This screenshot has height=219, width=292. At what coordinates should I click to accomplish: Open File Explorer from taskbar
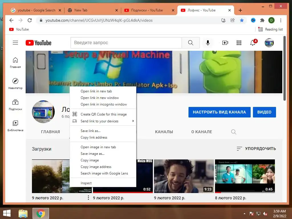tap(23, 213)
